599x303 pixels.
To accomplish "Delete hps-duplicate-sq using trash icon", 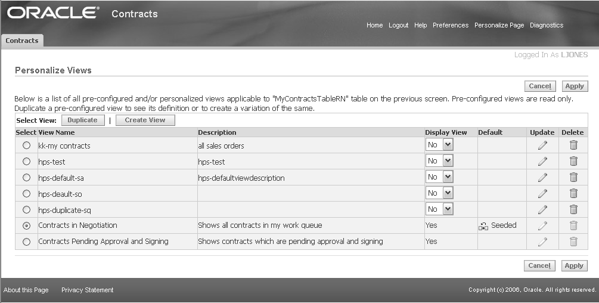I will 573,209.
